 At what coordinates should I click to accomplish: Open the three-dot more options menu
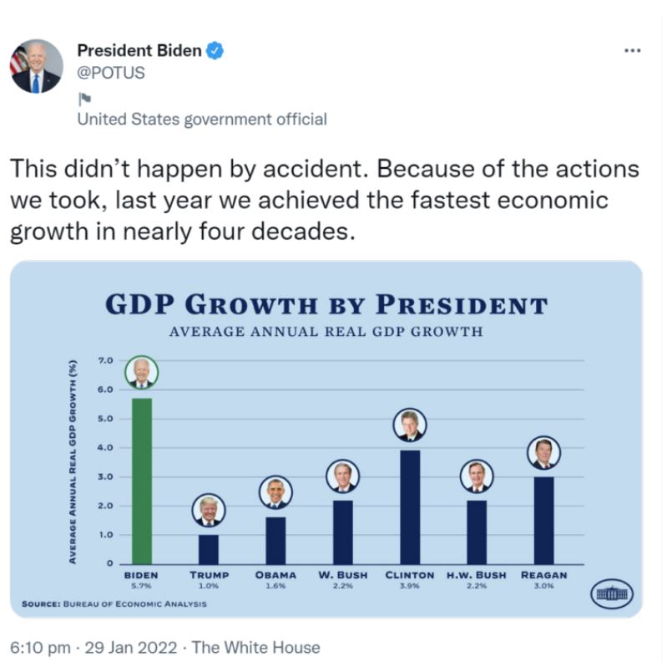[632, 51]
